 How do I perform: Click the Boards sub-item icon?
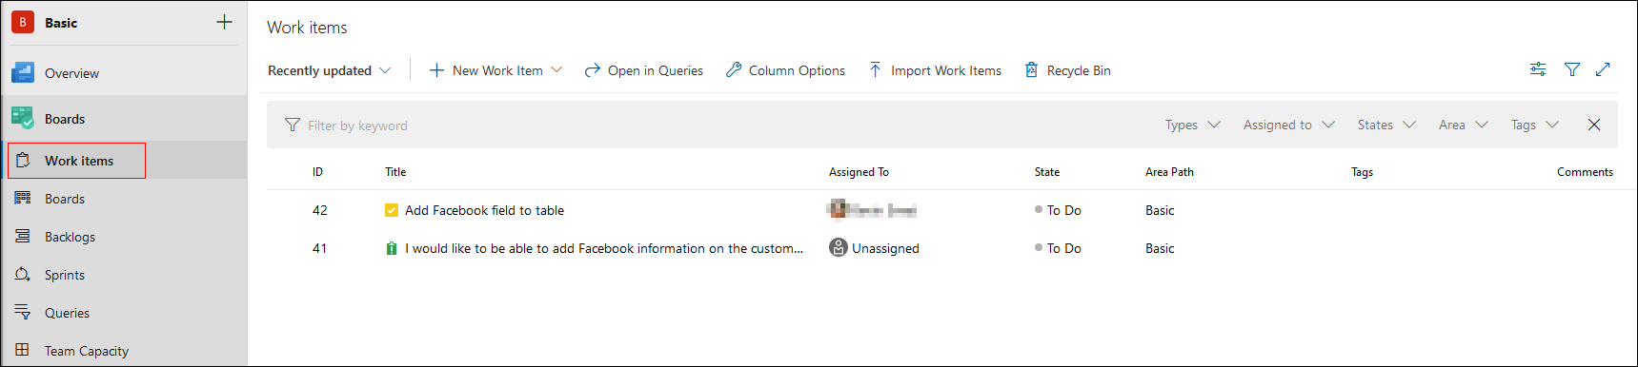[x=23, y=198]
